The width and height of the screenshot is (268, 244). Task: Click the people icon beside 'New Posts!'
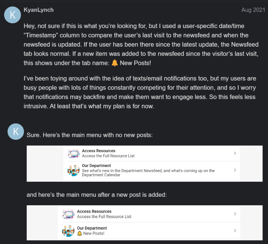[68, 231]
